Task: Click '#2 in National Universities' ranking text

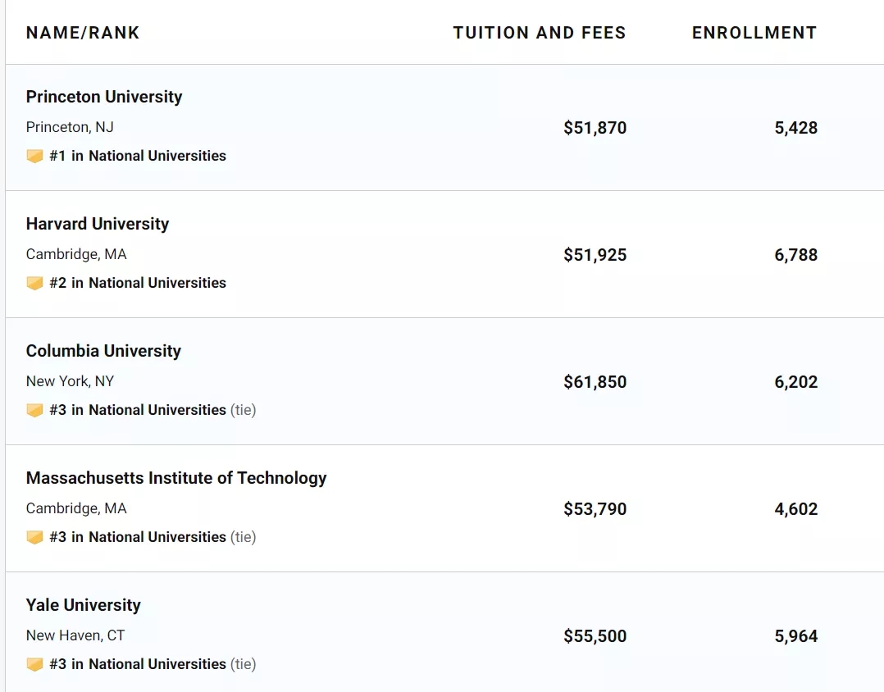Action: [x=138, y=283]
